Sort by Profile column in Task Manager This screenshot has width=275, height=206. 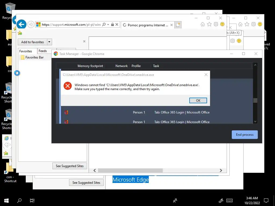pos(136,66)
